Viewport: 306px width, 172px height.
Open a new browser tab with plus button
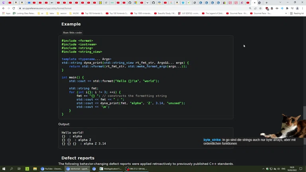tap(267, 2)
